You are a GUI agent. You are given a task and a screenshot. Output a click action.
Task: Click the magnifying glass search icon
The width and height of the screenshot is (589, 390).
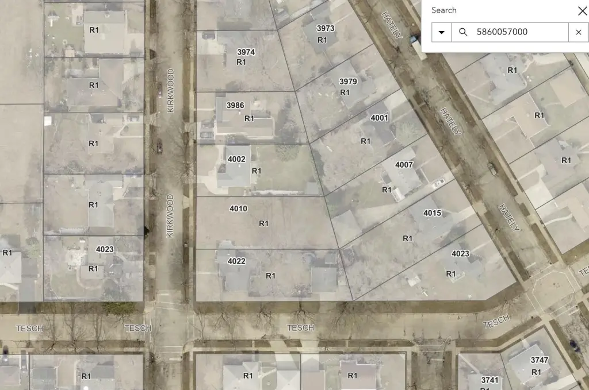(x=463, y=32)
